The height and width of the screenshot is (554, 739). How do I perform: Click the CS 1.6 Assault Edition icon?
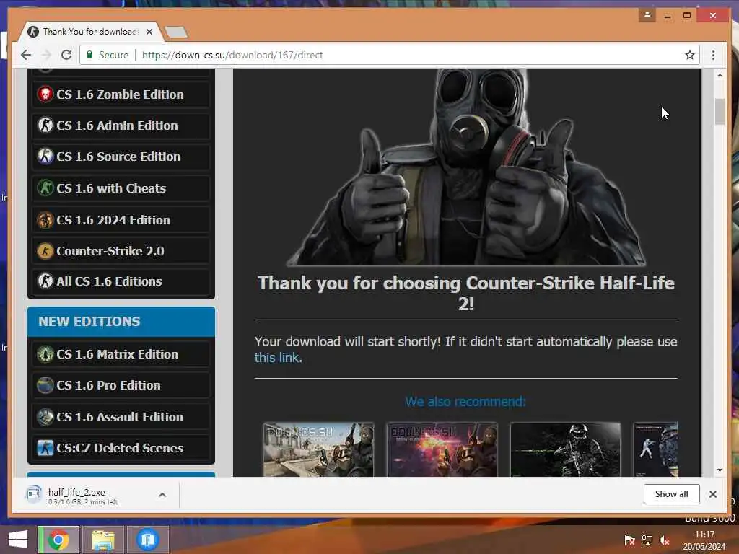(x=45, y=417)
